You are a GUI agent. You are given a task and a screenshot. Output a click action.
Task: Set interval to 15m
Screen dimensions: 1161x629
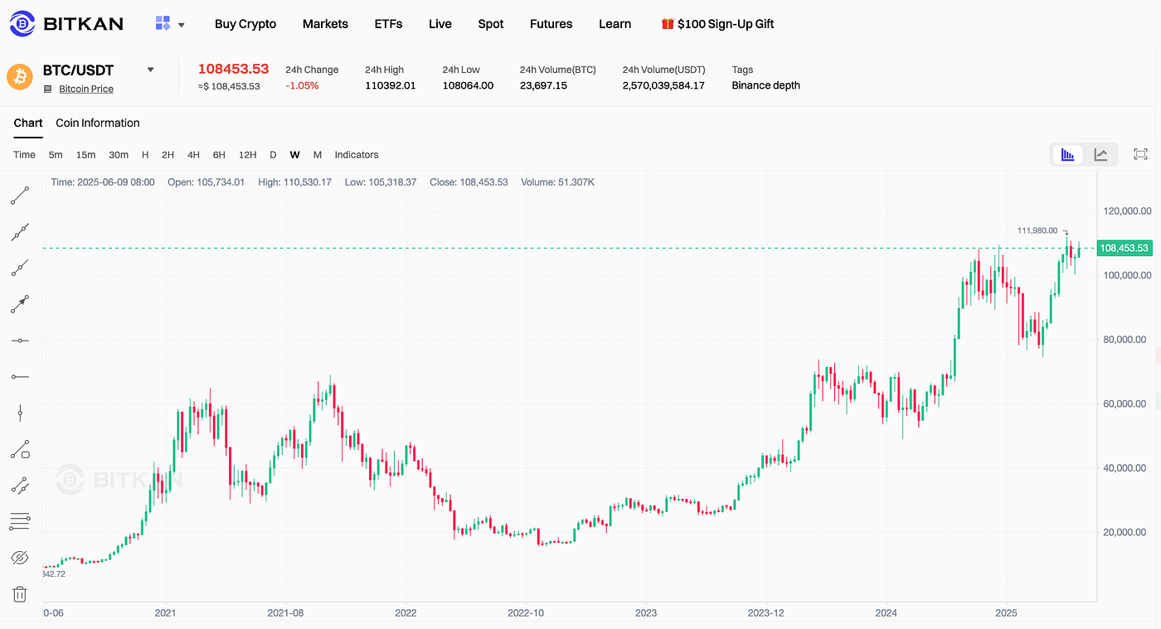click(85, 155)
